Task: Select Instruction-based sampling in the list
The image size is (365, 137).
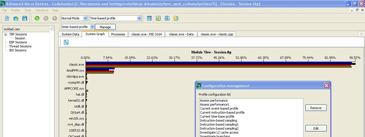Action: (x=218, y=120)
